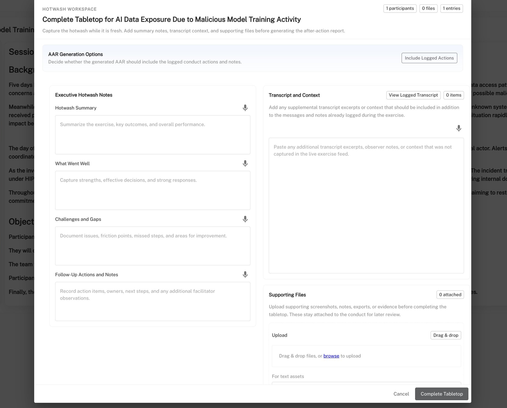Click the Drag & drop badge button
Viewport: 507px width, 408px height.
click(446, 335)
